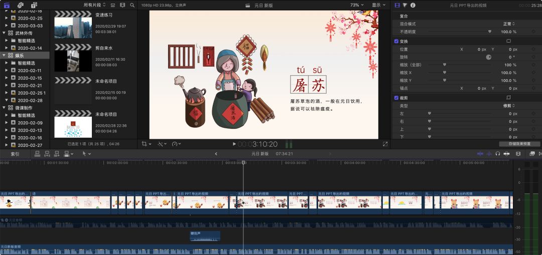The width and height of the screenshot is (542, 255).
Task: Click the viewer fullscreen arrows icon
Action: point(385,144)
